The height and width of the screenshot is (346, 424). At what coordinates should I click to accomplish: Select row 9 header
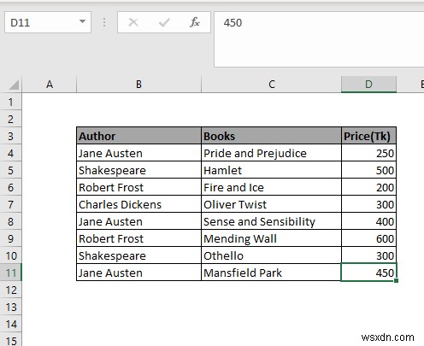11,238
